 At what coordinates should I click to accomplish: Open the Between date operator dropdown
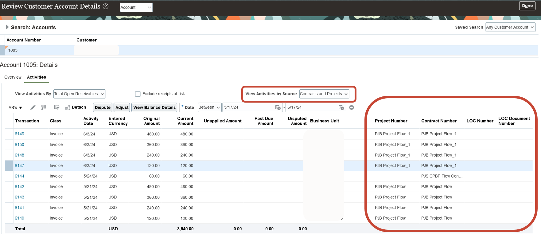pos(209,107)
